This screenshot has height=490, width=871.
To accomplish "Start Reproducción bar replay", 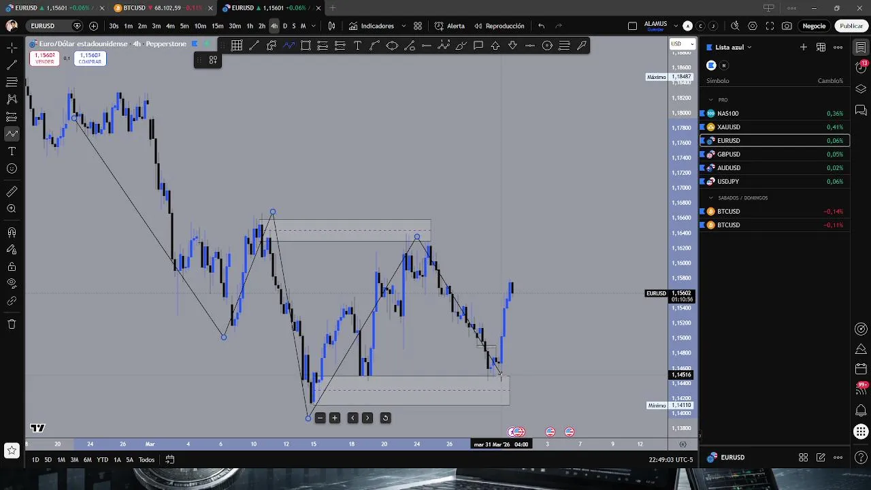I will point(499,26).
